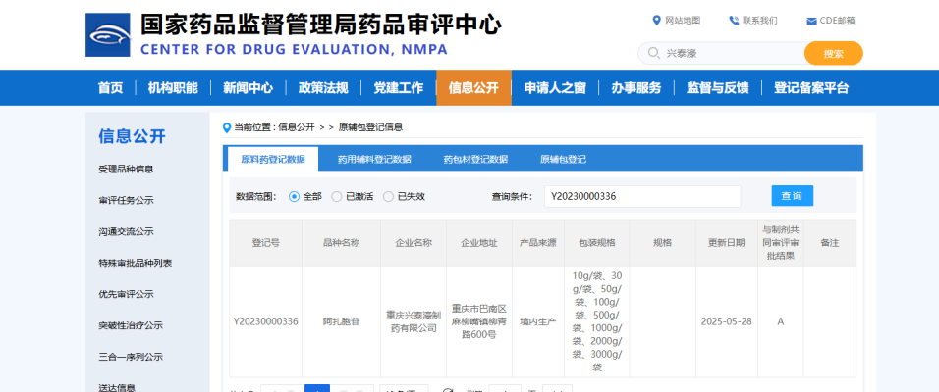
Task: Switch to the 药包材登记数据 tab
Action: (x=475, y=159)
